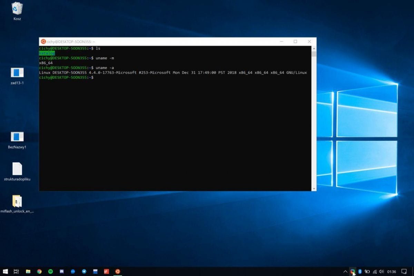The height and width of the screenshot is (276, 414).
Task: Click the terminal title cichy@DESKTOP-5OON355
Action: point(71,41)
